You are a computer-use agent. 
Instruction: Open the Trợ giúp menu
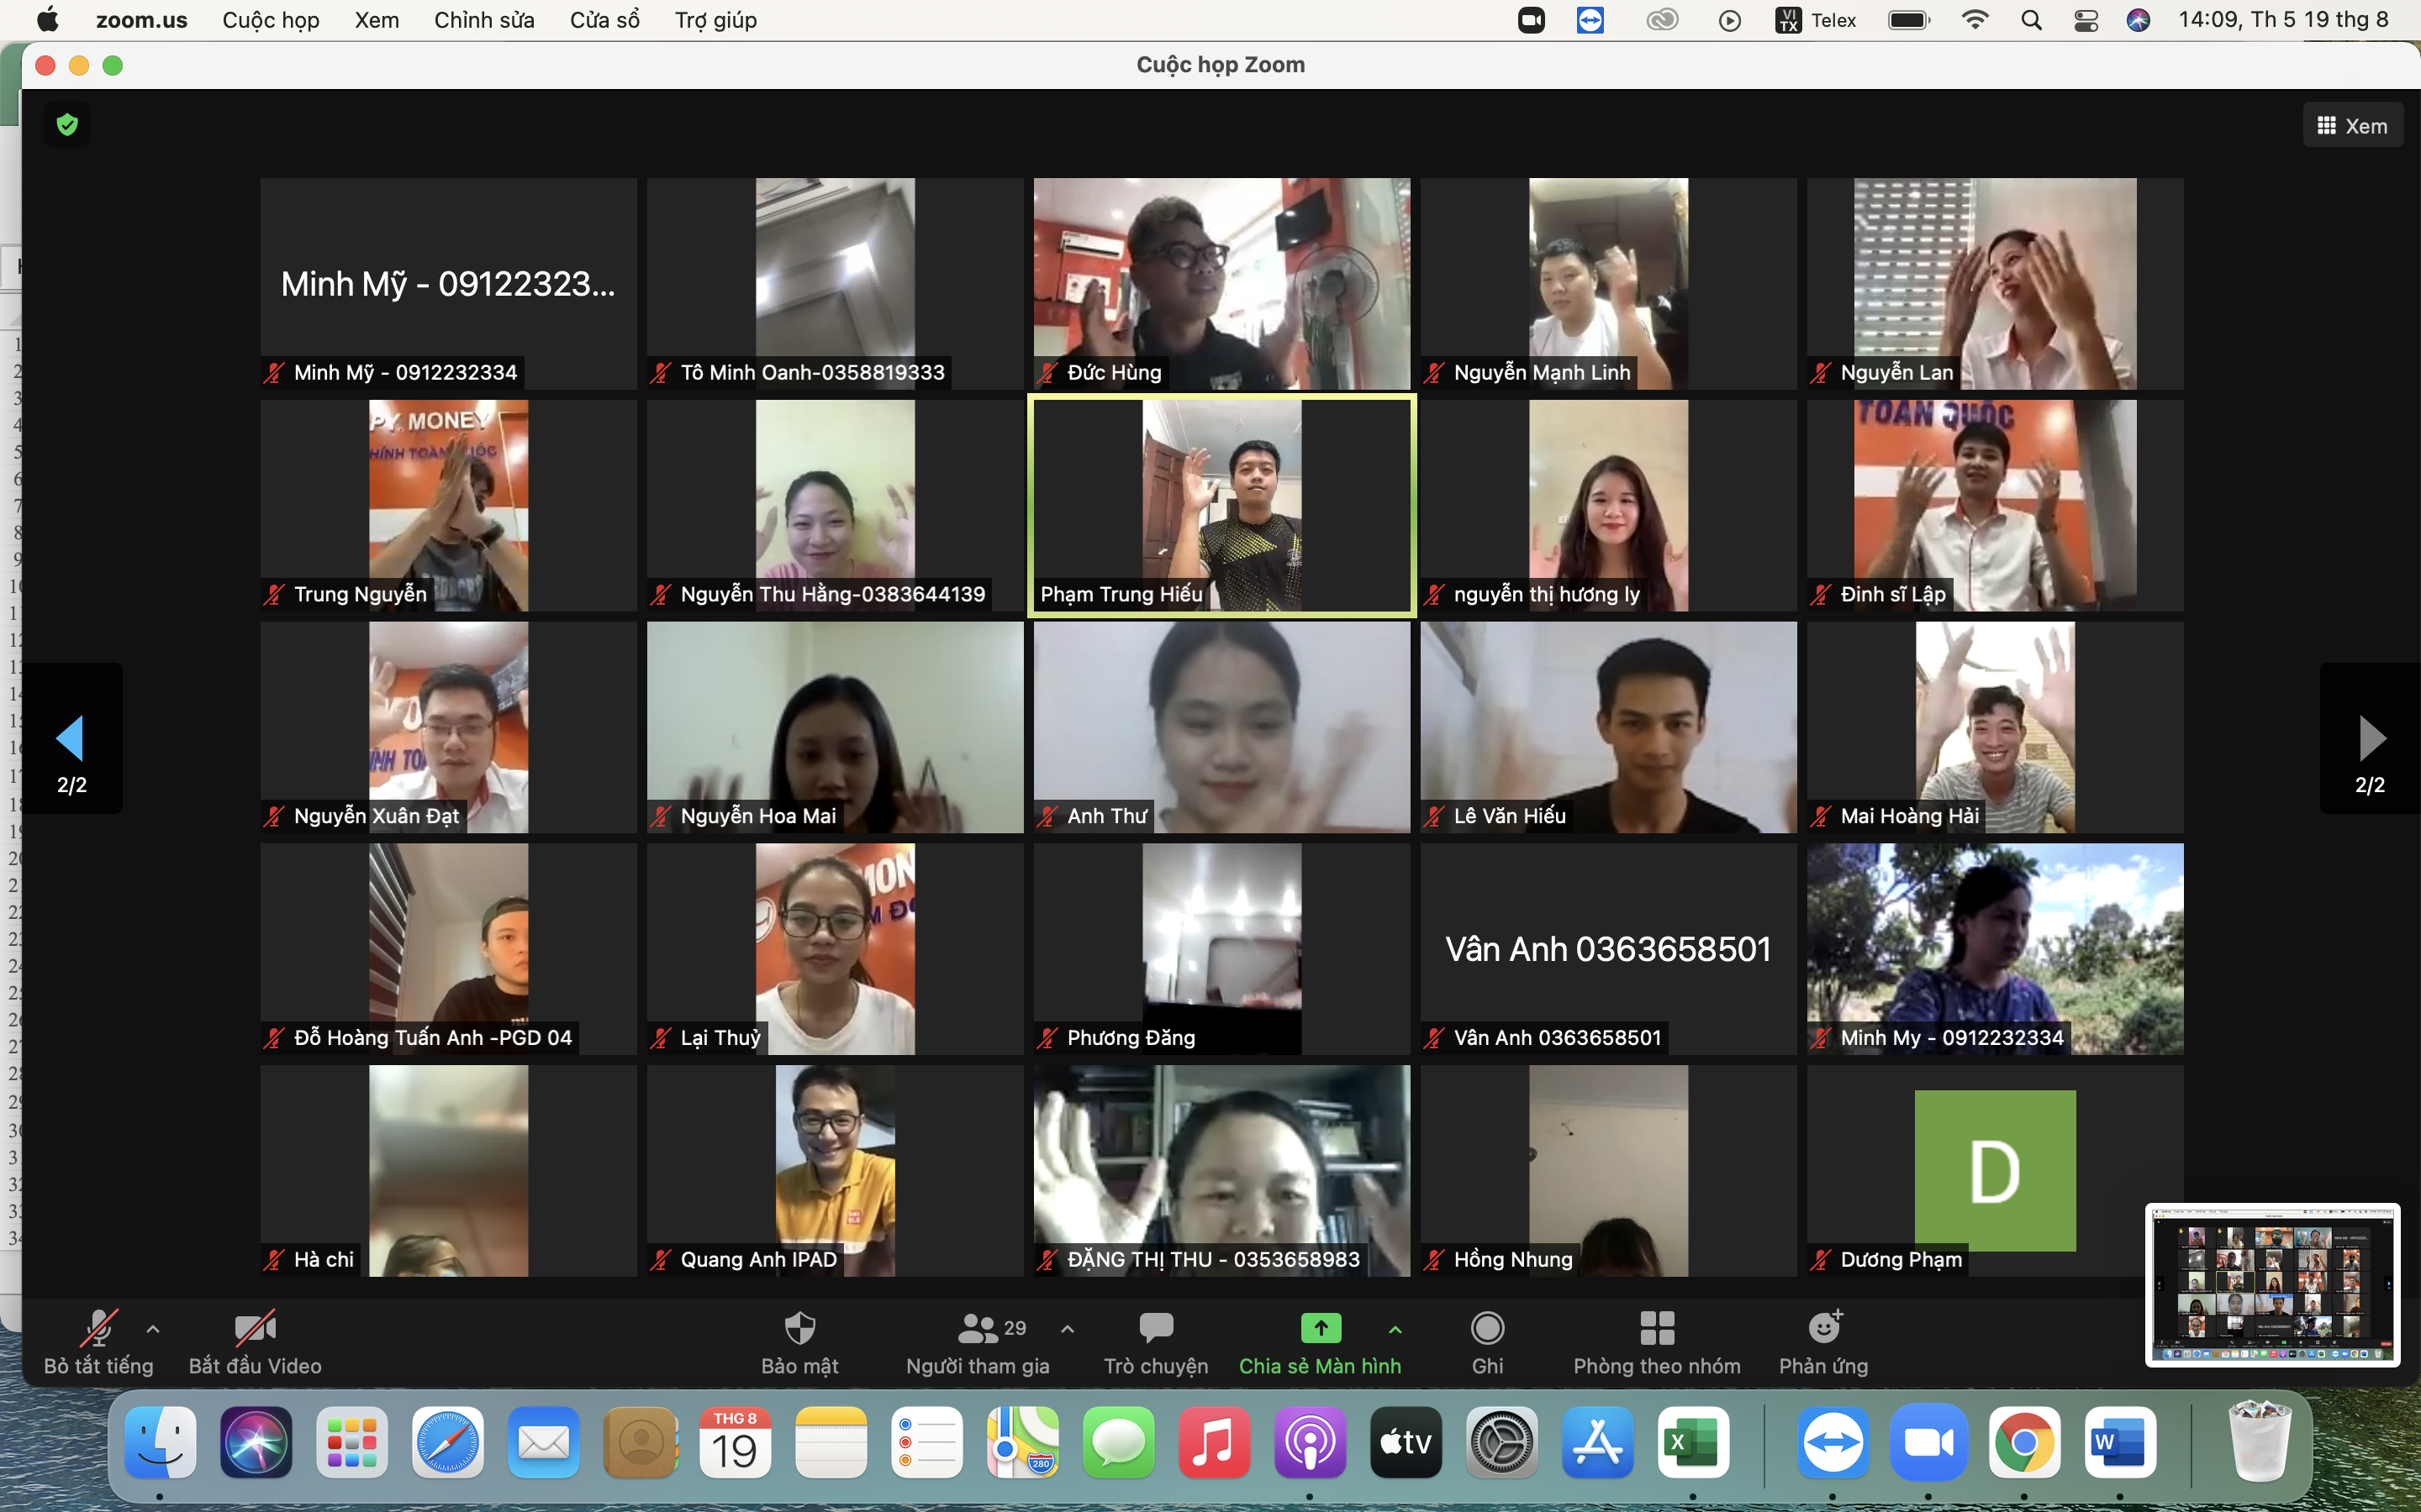(715, 20)
